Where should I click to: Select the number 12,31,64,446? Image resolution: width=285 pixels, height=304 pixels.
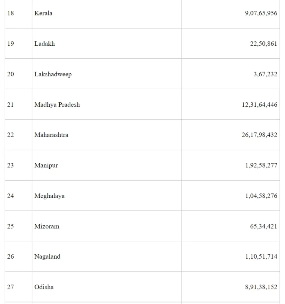tap(259, 105)
